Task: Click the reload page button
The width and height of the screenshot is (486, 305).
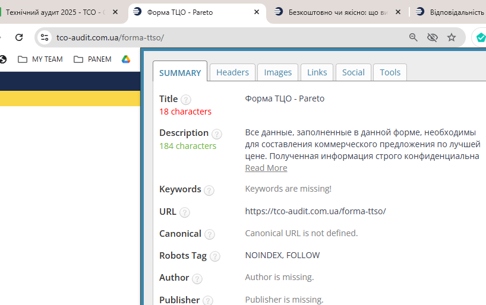Action: [x=19, y=37]
